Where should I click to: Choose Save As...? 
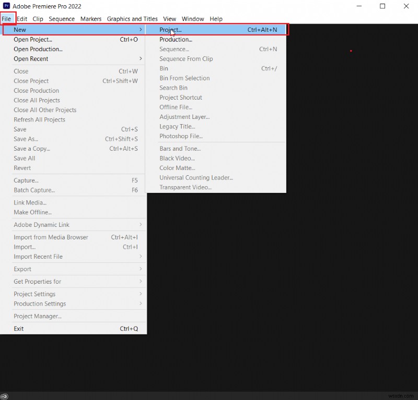click(x=74, y=139)
